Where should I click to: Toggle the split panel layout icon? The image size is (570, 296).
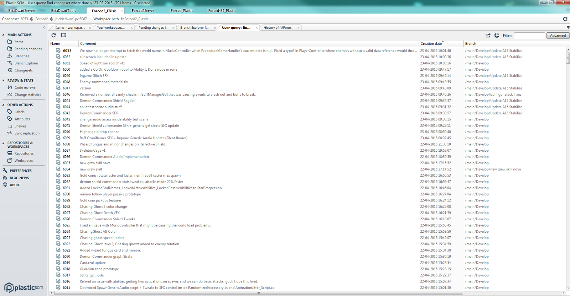(64, 35)
